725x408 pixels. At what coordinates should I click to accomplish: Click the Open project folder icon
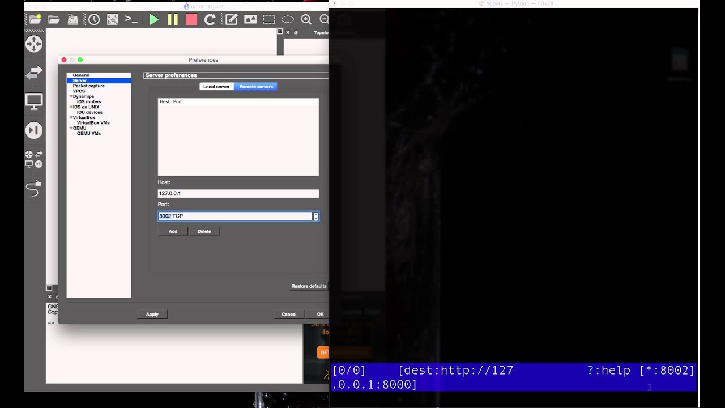(54, 20)
